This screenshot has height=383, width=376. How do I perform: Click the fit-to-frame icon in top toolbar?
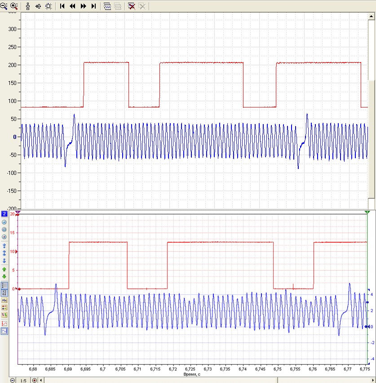[49, 6]
